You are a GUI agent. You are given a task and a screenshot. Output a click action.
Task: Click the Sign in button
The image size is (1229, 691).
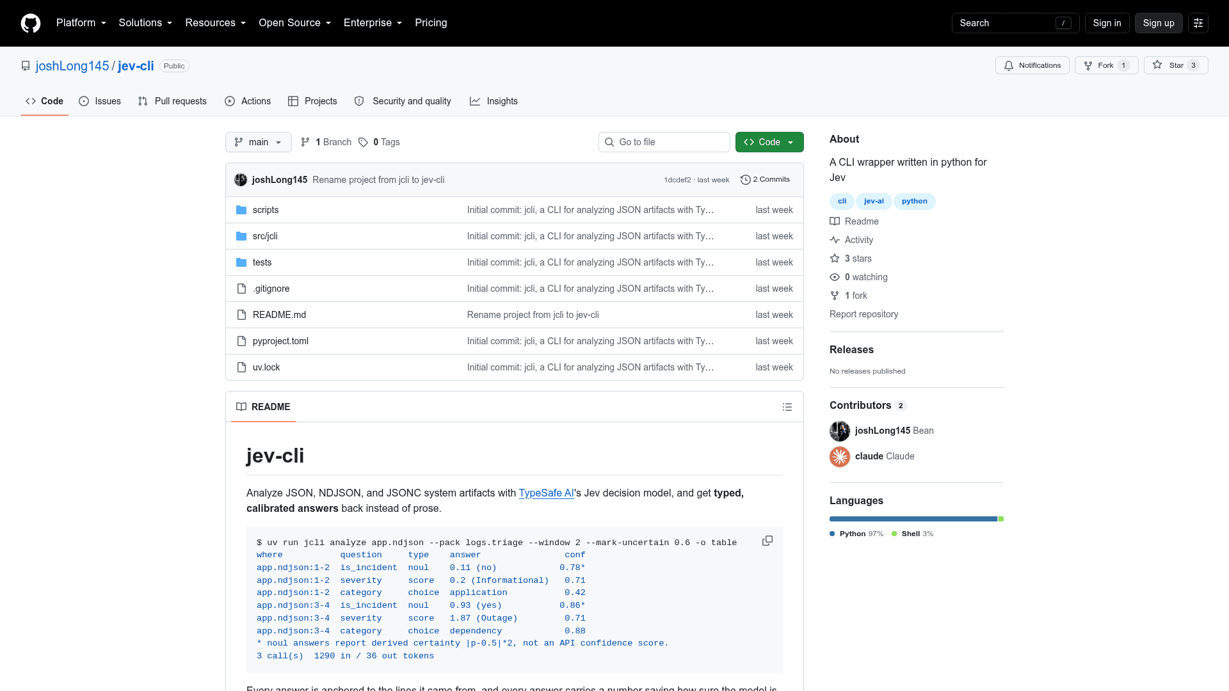tap(1107, 23)
